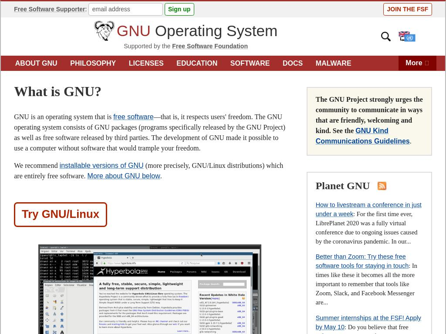Open the search magnifier icon
This screenshot has height=334, width=446.
[x=386, y=37]
